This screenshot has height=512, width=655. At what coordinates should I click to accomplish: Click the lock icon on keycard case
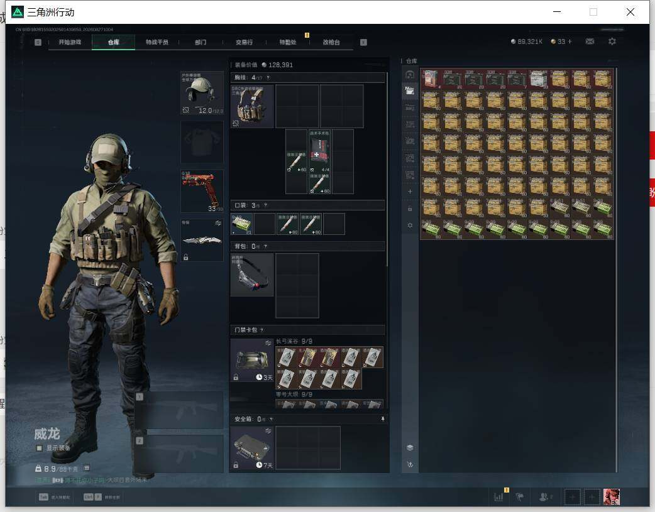click(236, 377)
